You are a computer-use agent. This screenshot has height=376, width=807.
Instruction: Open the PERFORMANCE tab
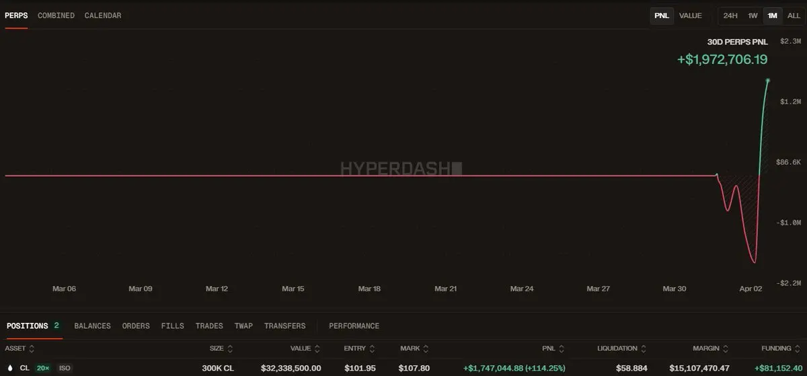pyautogui.click(x=354, y=326)
